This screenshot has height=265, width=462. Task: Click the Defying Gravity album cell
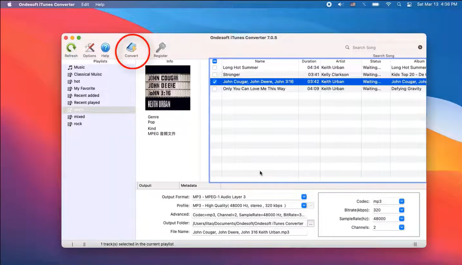(406, 89)
